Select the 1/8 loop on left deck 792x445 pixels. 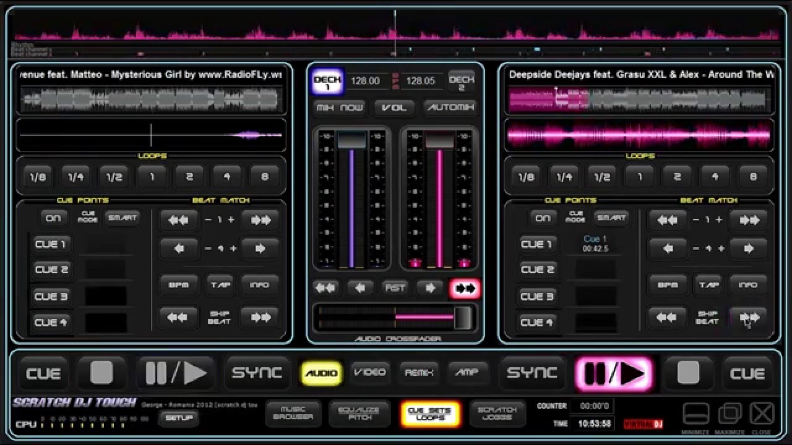(38, 177)
